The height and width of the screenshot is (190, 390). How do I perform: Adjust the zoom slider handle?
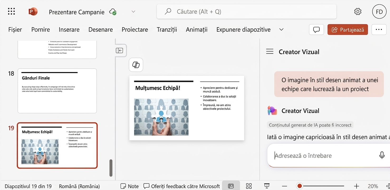tap(300, 186)
